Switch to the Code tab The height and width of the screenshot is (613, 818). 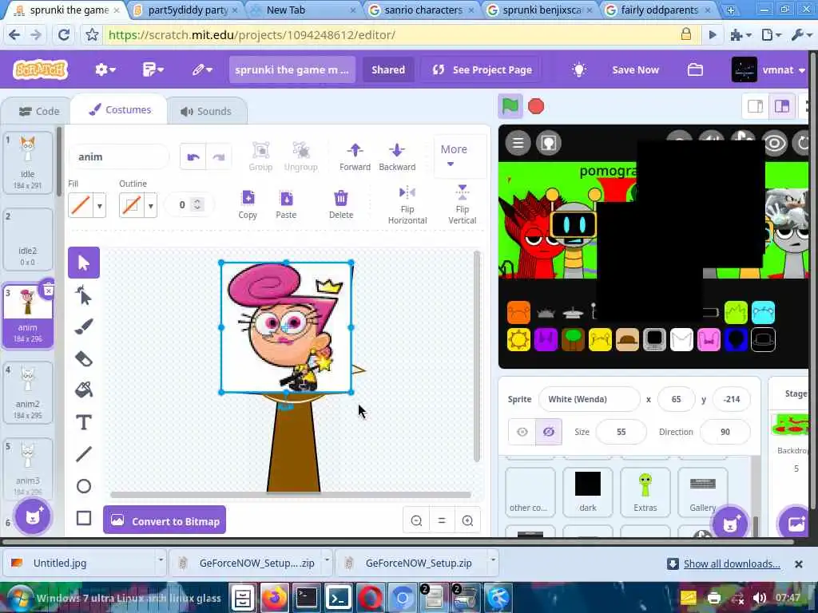point(38,111)
